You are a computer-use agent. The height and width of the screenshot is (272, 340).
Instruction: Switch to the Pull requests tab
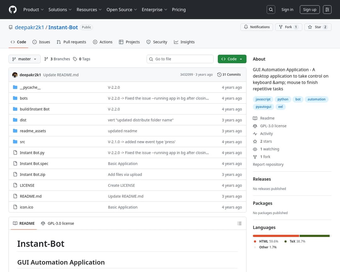click(71, 42)
